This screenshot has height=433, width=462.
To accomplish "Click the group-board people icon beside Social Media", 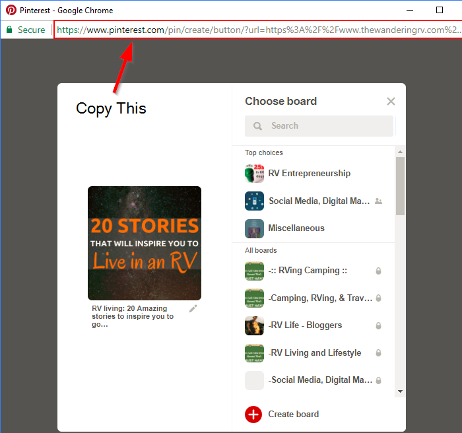I will pyautogui.click(x=378, y=201).
